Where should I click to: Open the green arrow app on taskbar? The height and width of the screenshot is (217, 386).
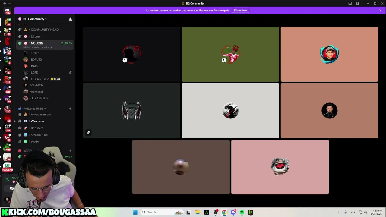pyautogui.click(x=251, y=212)
